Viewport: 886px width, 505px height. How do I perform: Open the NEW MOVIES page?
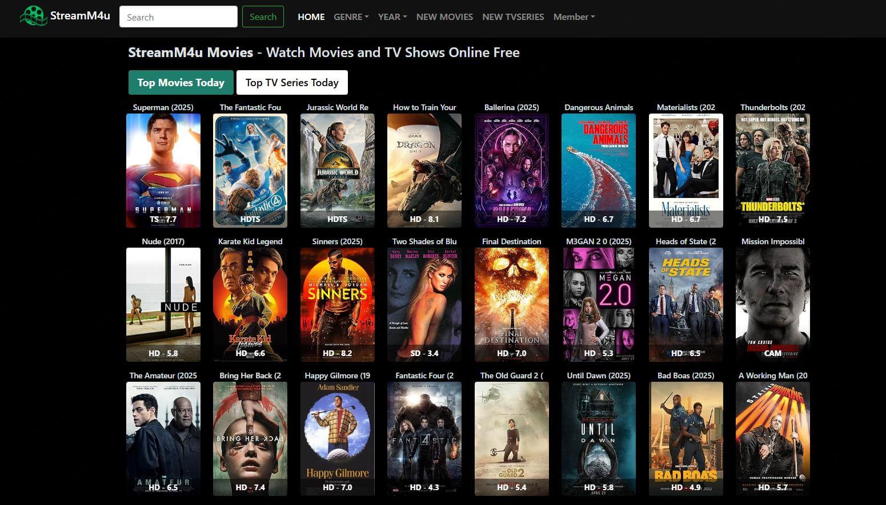tap(444, 17)
